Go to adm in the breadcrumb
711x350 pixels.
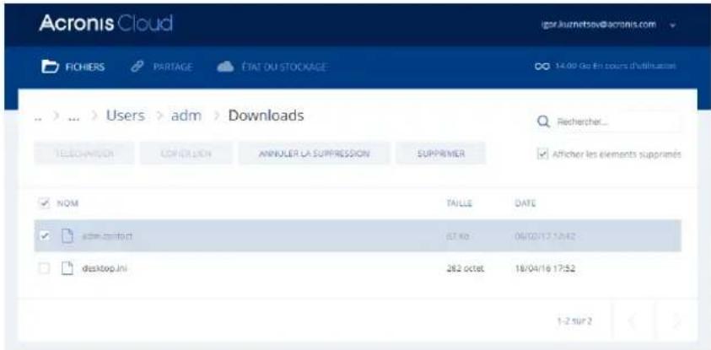pos(186,116)
